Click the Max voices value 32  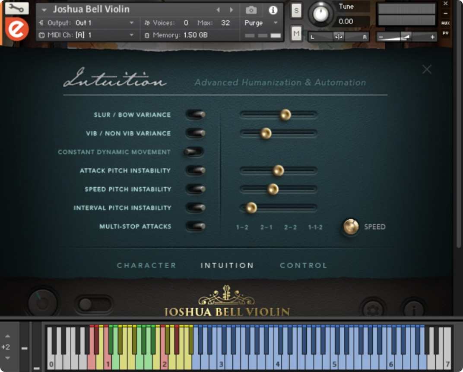[225, 23]
